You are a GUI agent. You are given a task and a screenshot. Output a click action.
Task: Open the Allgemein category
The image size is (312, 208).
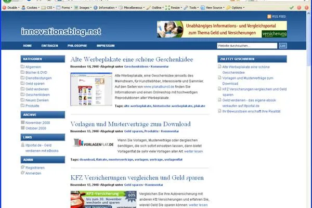(33, 67)
